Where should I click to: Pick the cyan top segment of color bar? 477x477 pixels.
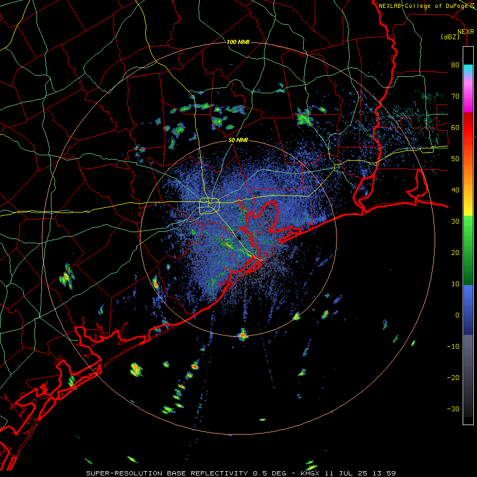(x=468, y=70)
